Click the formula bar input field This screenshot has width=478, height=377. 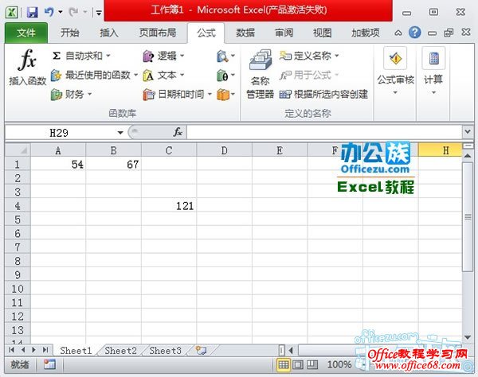325,132
